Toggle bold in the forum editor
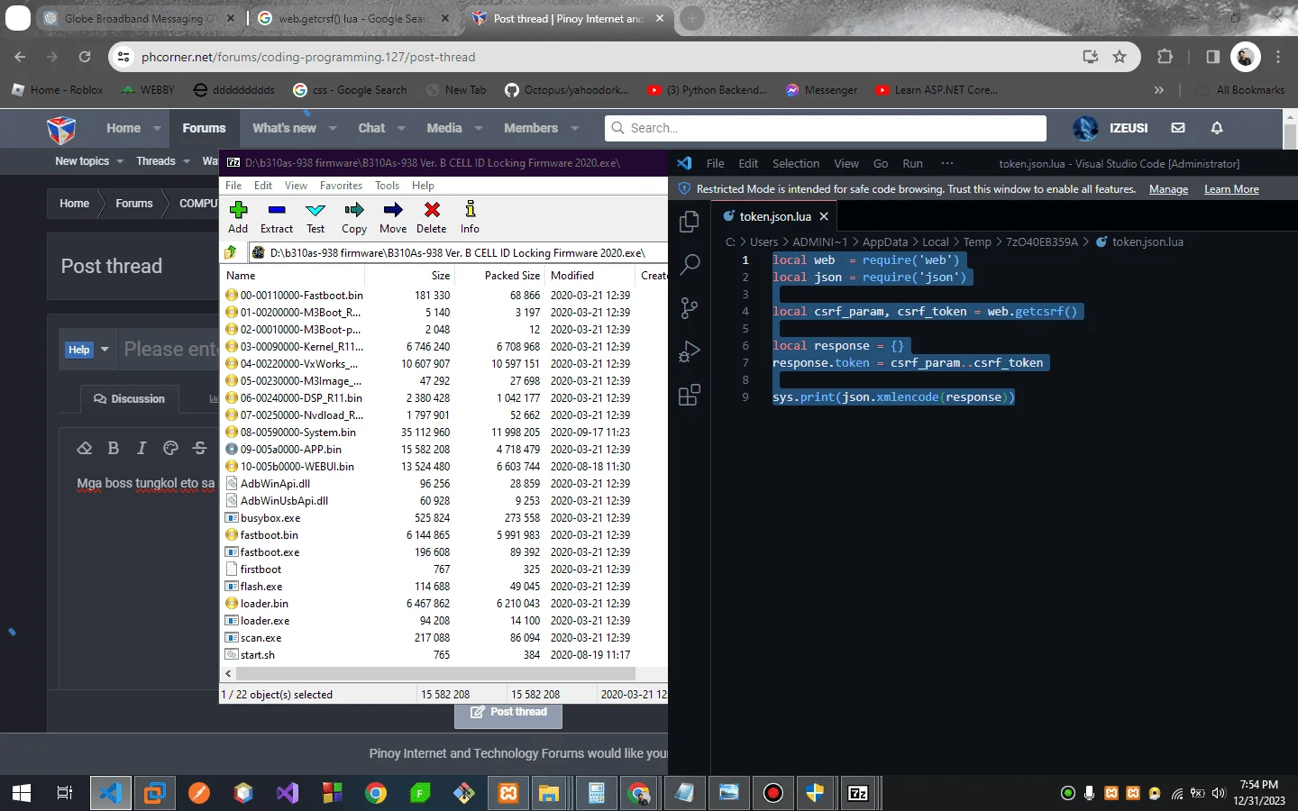This screenshot has height=811, width=1298. click(114, 448)
